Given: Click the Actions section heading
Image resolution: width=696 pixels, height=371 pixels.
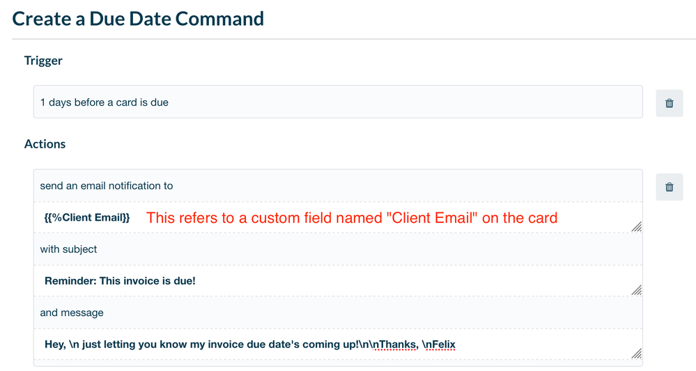Looking at the screenshot, I should 45,144.
